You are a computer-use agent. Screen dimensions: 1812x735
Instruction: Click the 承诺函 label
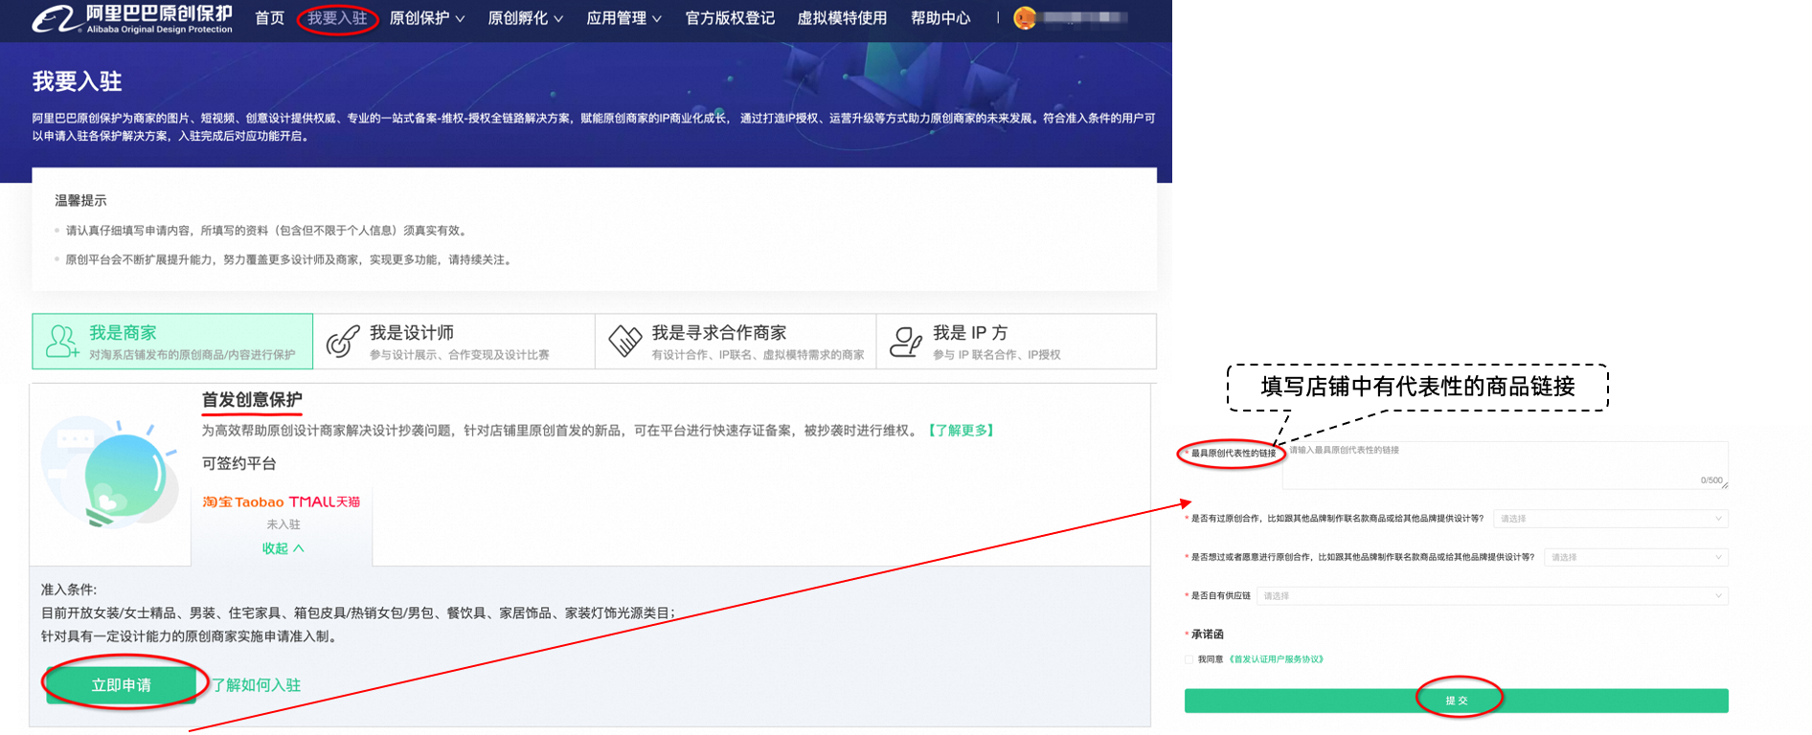1207,635
